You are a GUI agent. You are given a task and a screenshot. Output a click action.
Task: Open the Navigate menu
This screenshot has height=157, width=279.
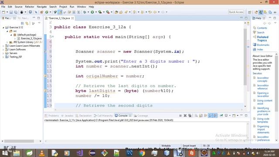point(42,7)
